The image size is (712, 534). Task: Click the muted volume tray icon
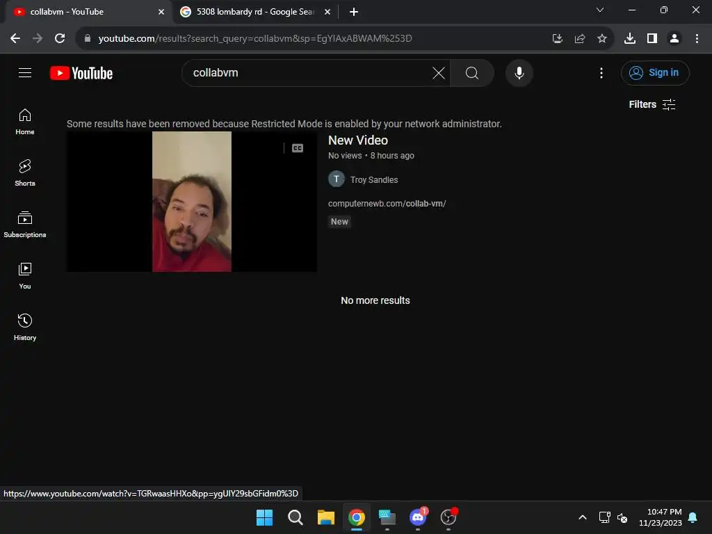point(622,517)
